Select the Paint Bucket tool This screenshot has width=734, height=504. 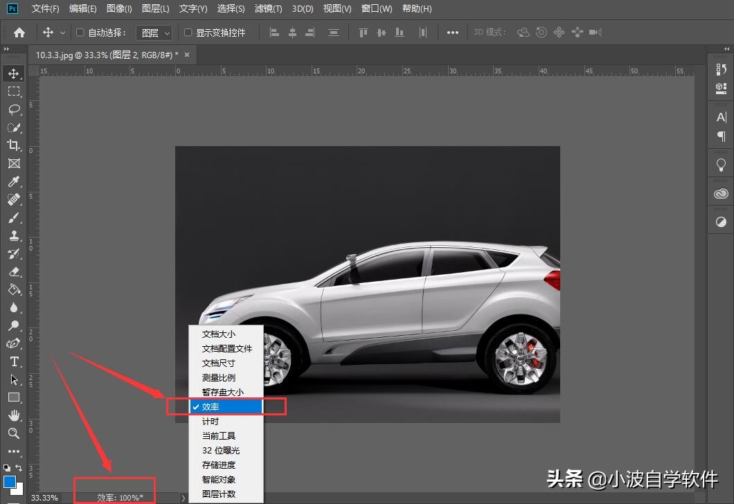[14, 289]
